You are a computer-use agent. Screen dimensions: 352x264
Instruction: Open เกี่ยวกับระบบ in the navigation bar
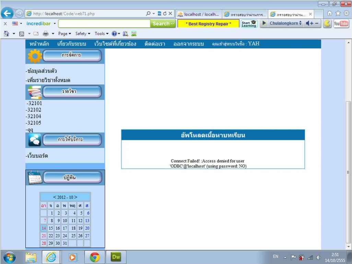(72, 44)
